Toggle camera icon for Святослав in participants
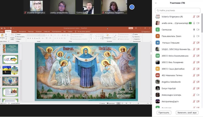 (x=198, y=30)
